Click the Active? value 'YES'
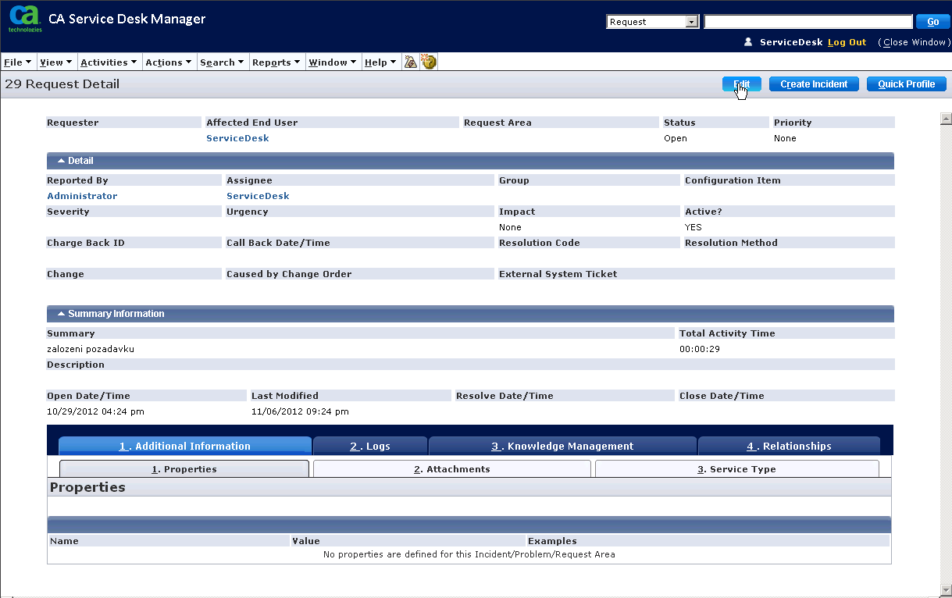The width and height of the screenshot is (952, 598). pos(693,227)
